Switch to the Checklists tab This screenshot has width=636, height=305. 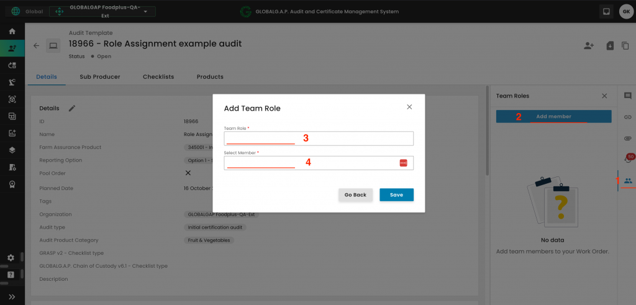click(158, 77)
